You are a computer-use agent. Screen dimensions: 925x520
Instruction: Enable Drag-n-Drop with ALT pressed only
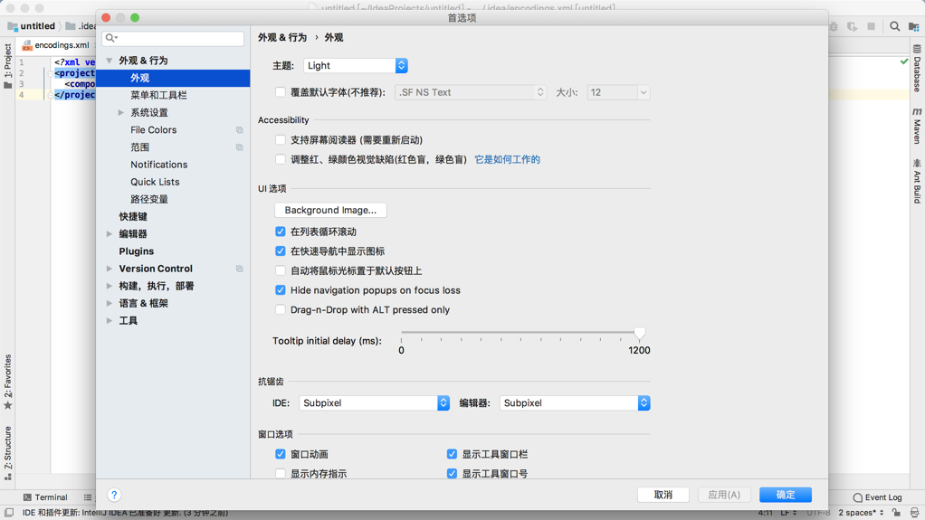(281, 309)
